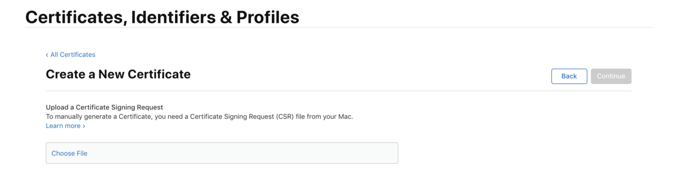Click the left chevron before All Certificates
Viewport: 689px width, 176px height.
[x=47, y=55]
